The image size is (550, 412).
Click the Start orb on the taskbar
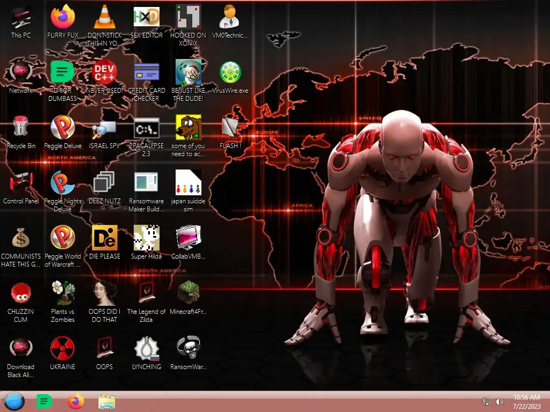tap(15, 401)
